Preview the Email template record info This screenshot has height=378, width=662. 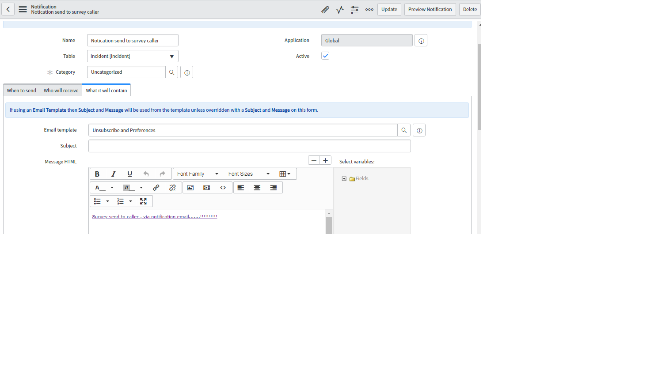(x=419, y=130)
